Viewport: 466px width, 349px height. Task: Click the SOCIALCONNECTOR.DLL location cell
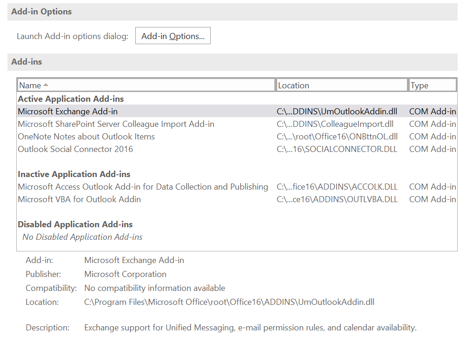(x=337, y=149)
